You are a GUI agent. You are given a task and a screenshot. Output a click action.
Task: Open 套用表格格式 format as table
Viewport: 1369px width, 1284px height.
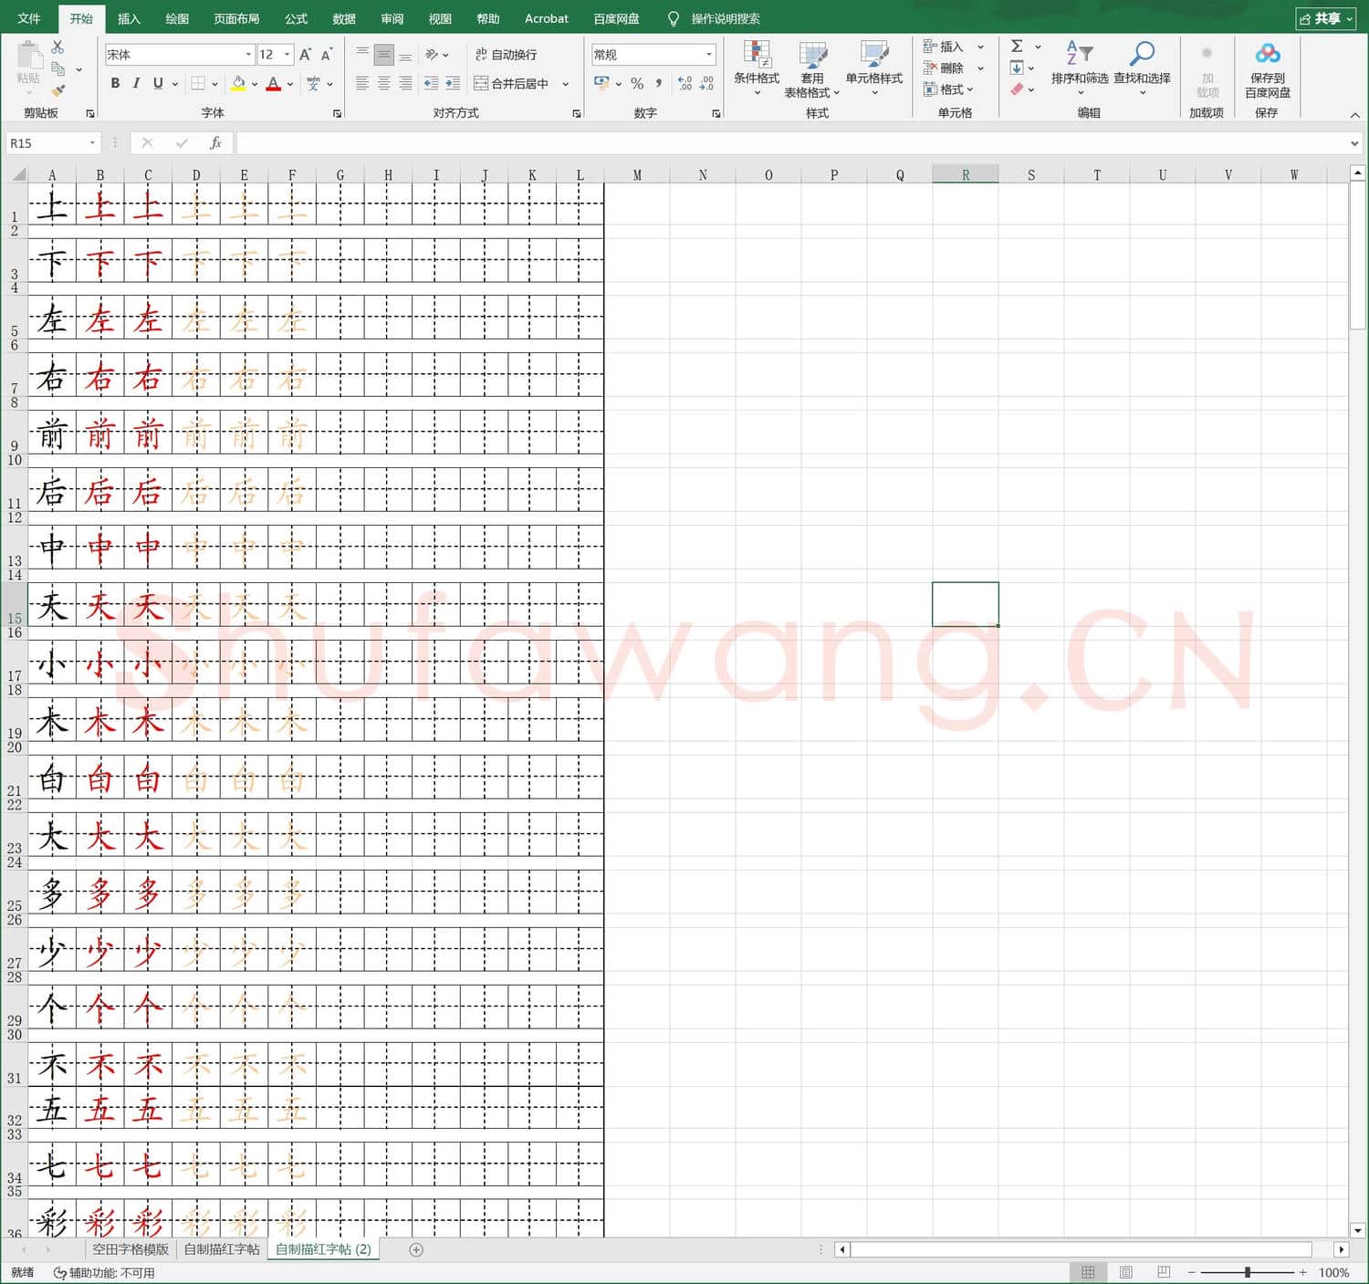coord(812,68)
